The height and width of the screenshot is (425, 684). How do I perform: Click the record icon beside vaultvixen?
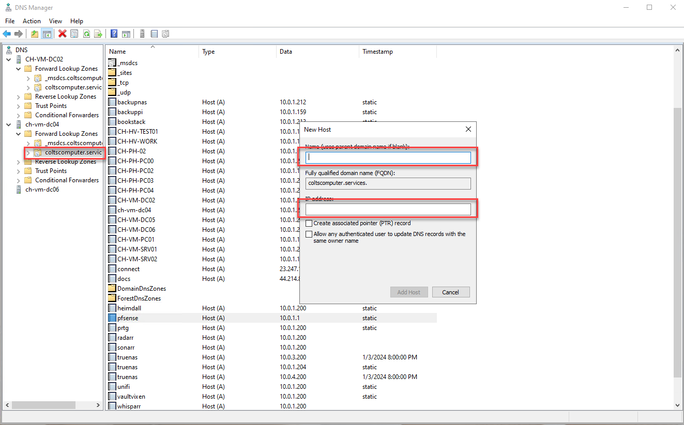[113, 397]
